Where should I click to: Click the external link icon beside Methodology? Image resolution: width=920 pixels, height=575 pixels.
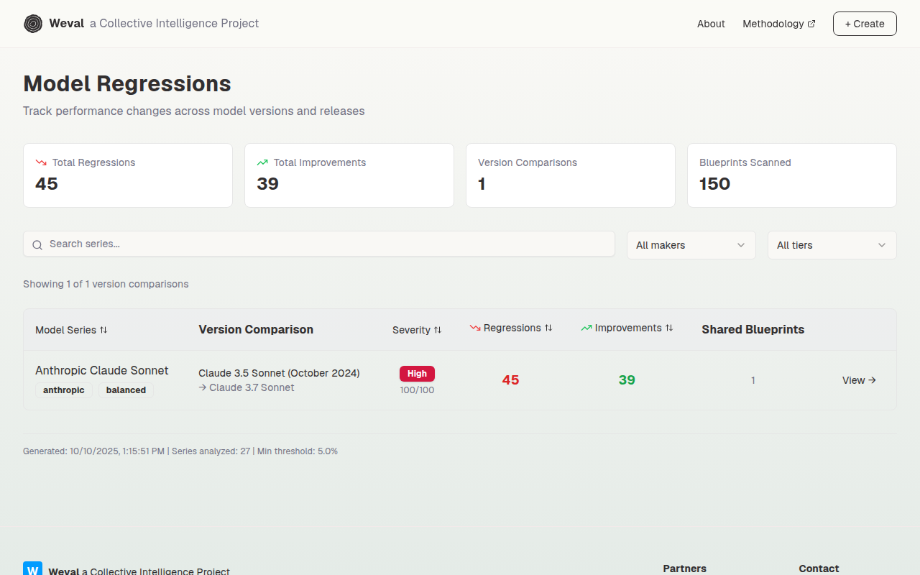811,24
